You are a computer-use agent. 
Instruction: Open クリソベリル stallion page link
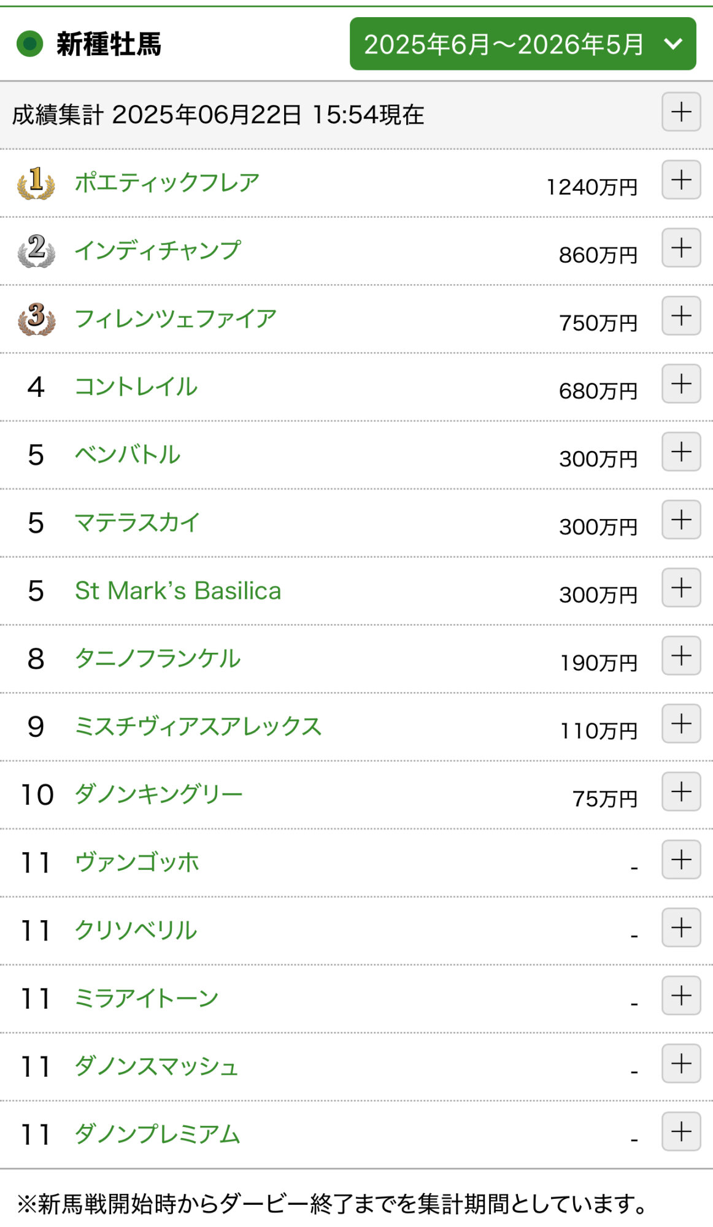pos(136,931)
